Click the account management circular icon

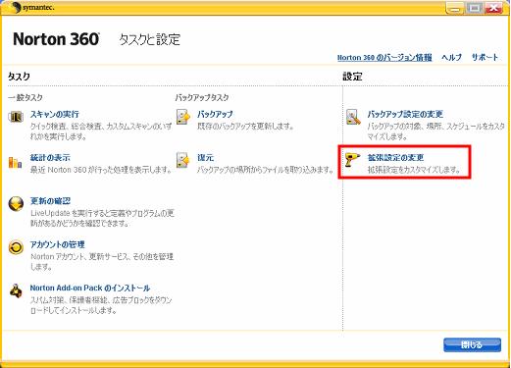click(x=16, y=247)
